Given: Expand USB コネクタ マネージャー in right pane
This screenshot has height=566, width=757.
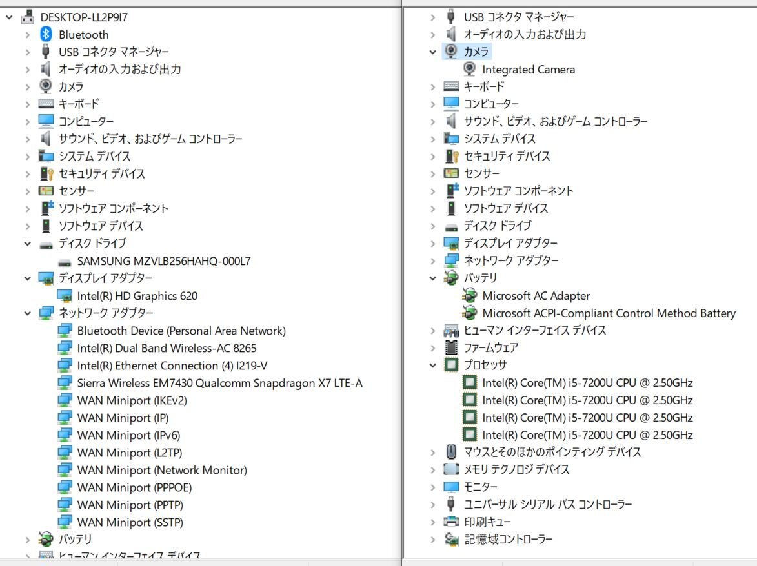Looking at the screenshot, I should click(x=432, y=17).
